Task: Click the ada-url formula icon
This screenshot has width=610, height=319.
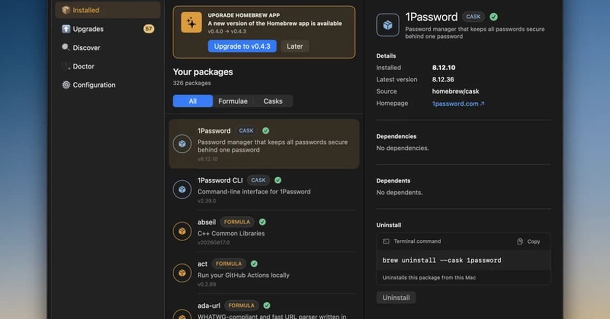Action: click(x=182, y=315)
